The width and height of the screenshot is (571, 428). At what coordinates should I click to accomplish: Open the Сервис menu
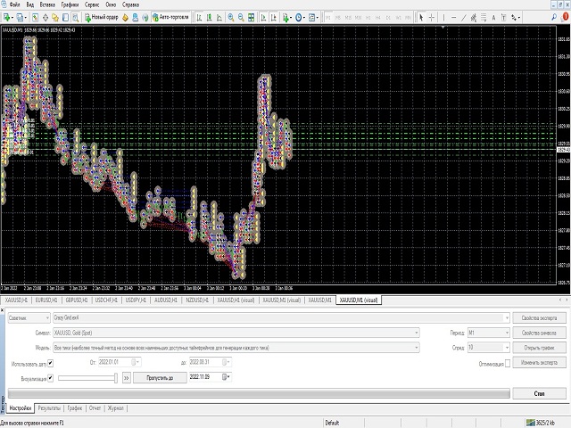coord(92,4)
